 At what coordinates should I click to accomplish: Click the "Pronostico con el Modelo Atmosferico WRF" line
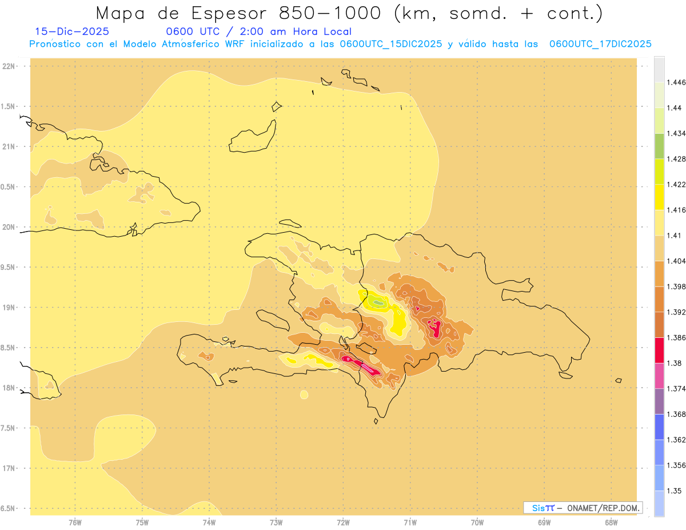tap(139, 44)
